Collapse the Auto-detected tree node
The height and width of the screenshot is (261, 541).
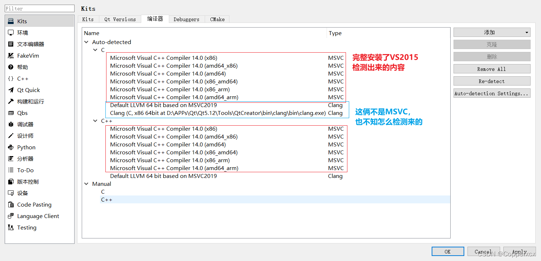coord(86,42)
